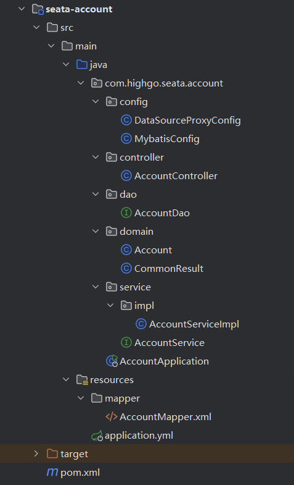Image resolution: width=294 pixels, height=485 pixels.
Task: Expand the target folder
Action: 36,453
